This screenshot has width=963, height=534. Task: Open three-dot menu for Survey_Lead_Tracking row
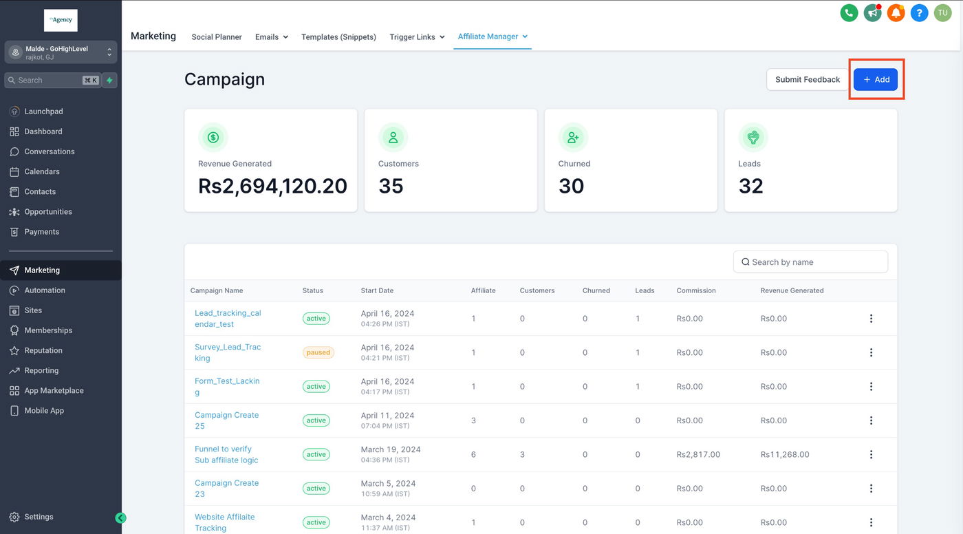(871, 352)
